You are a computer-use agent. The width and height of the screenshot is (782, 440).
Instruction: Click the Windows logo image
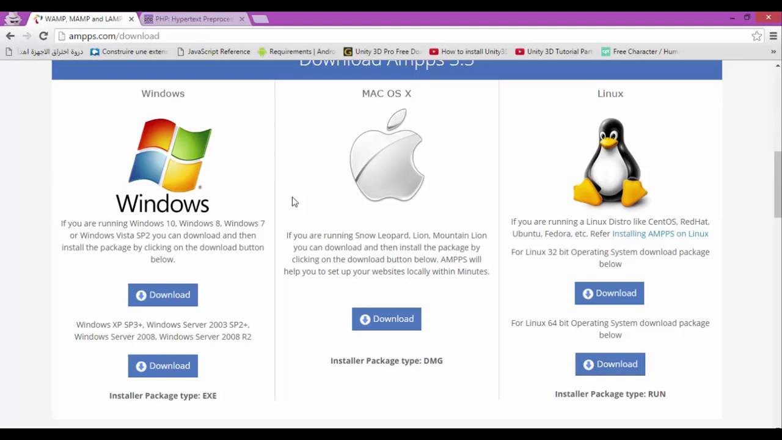click(163, 165)
